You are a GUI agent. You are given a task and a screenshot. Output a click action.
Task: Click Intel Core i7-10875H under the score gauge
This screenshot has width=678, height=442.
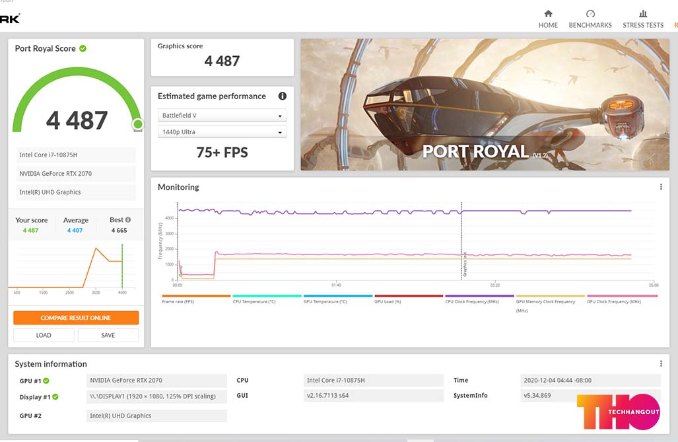76,155
